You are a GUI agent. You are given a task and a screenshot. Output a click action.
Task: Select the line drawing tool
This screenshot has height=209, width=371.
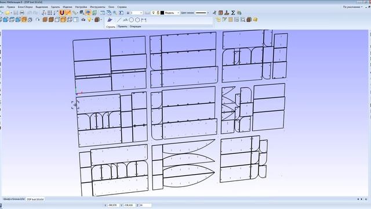click(x=119, y=20)
